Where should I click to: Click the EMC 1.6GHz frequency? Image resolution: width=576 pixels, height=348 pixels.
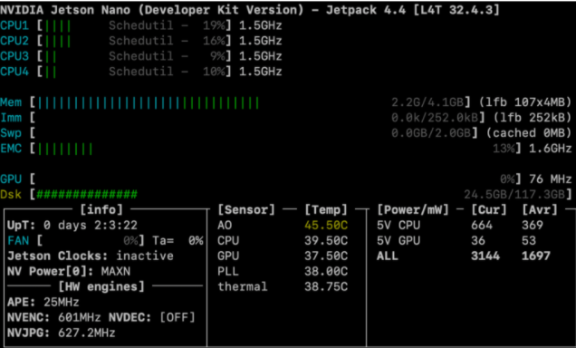[550, 149]
